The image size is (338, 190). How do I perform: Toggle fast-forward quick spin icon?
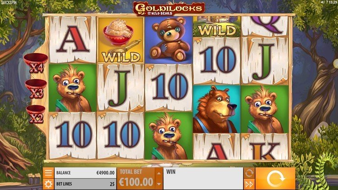pyautogui.click(x=249, y=185)
